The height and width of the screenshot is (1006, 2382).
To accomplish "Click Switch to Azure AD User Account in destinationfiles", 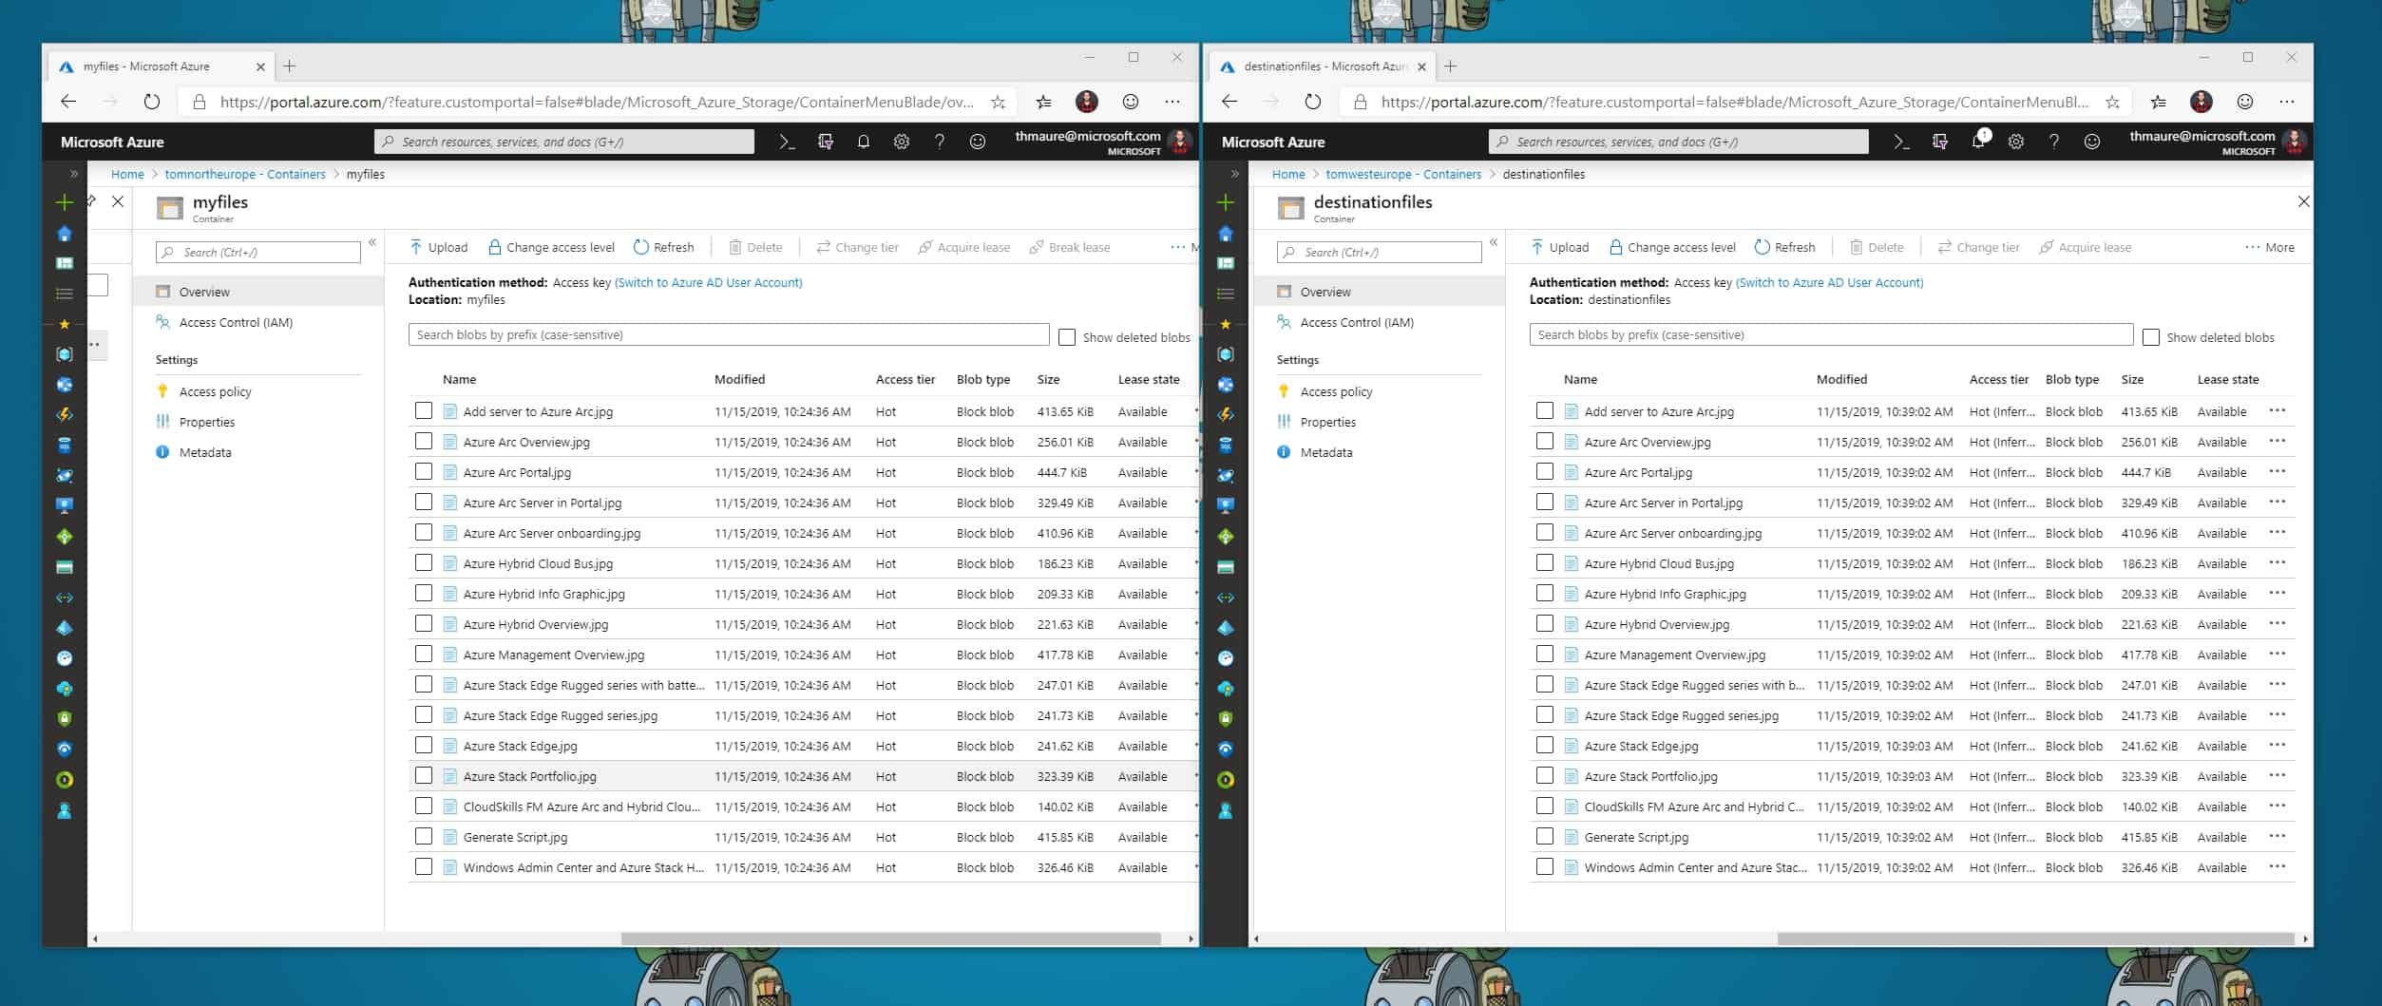I will [1829, 282].
